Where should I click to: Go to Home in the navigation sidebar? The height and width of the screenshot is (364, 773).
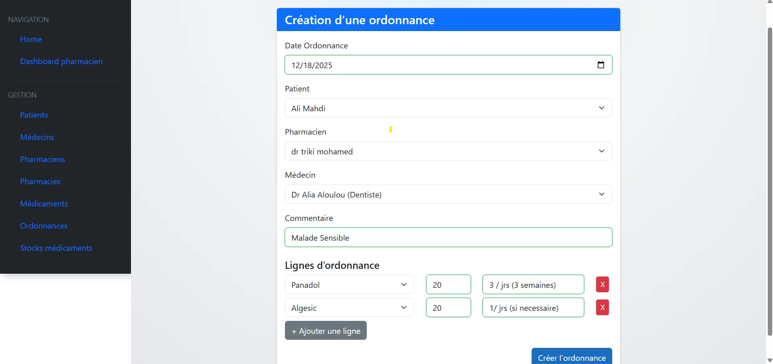coord(31,39)
